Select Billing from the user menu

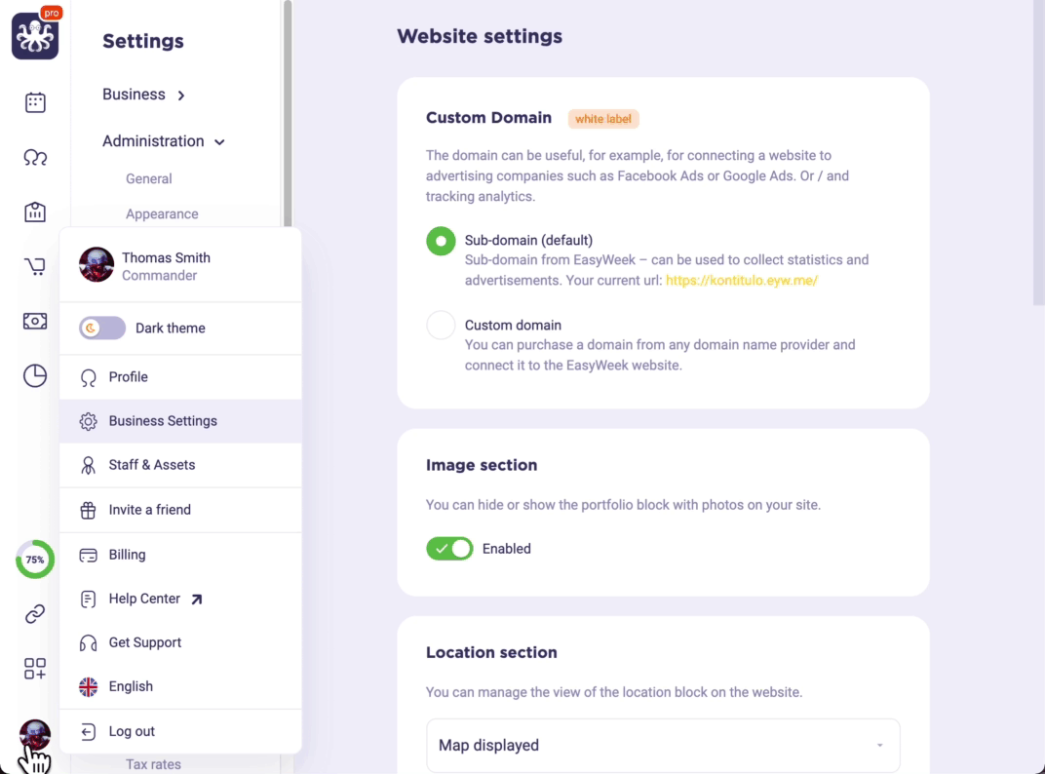point(127,555)
